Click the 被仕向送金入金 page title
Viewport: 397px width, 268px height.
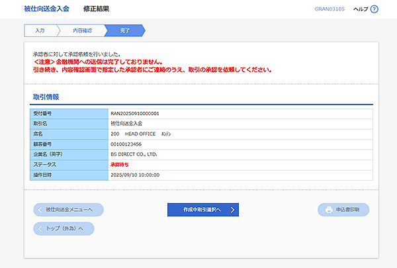point(46,9)
